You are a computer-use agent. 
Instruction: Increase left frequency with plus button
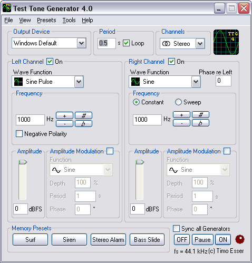(64, 116)
